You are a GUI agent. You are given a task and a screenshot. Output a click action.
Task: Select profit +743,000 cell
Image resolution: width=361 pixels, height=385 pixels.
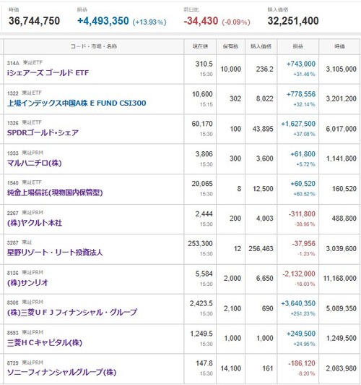click(x=301, y=64)
